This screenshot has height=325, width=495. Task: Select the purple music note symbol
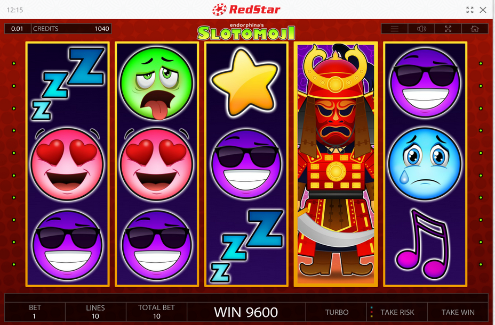point(422,244)
